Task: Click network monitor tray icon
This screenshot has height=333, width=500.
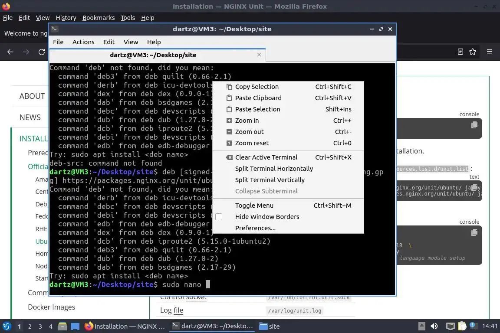Action: pyautogui.click(x=450, y=326)
